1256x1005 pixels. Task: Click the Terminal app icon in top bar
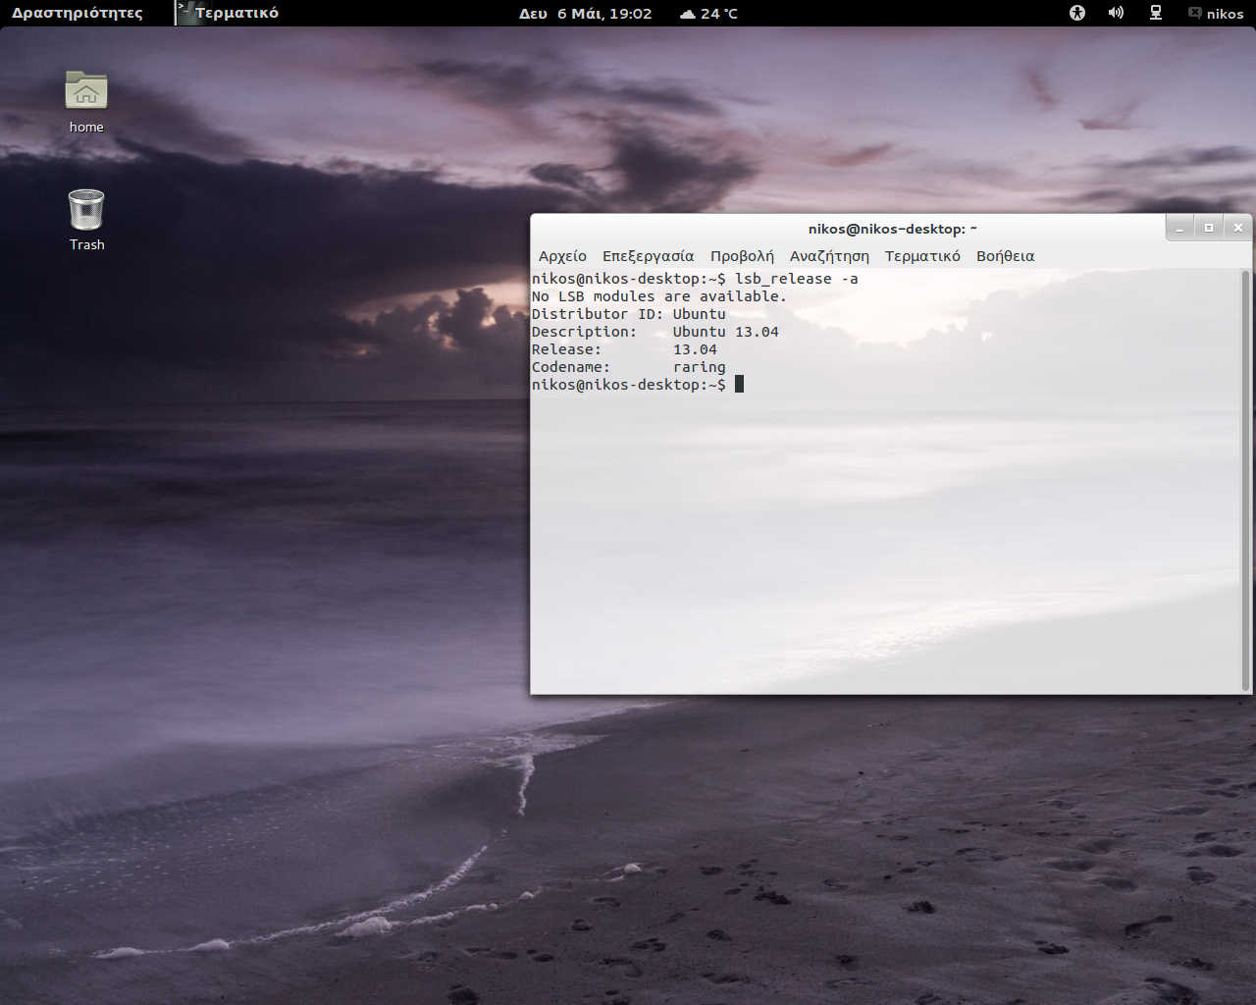(x=187, y=13)
